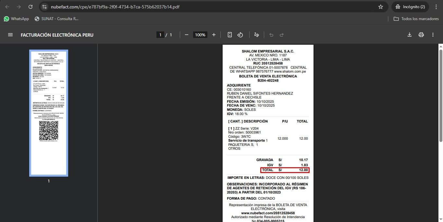Click the zoom out minus button
This screenshot has height=222, width=443.
click(x=187, y=35)
